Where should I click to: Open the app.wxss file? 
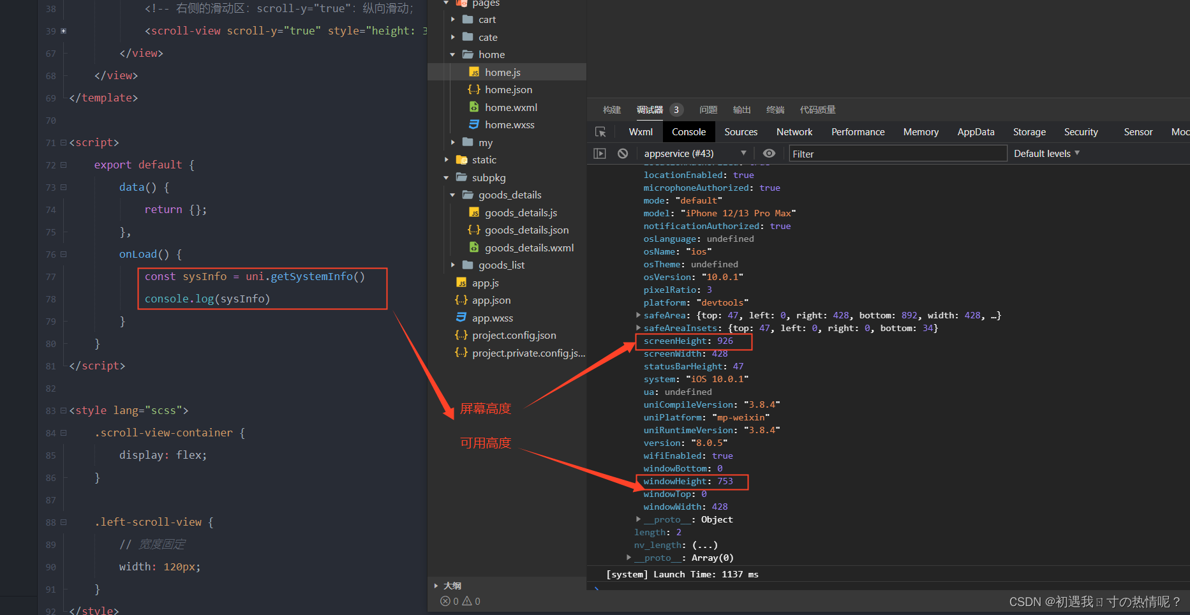tap(492, 318)
